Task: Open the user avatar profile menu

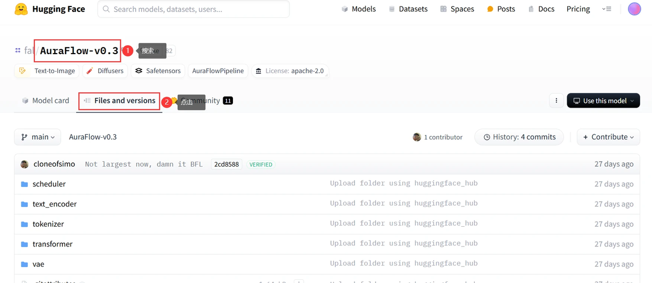Action: [x=634, y=9]
